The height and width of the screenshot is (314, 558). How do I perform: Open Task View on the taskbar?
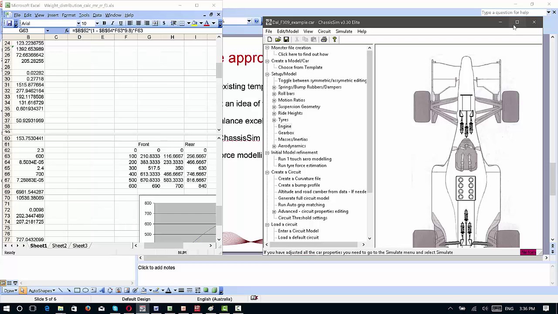[x=33, y=309]
